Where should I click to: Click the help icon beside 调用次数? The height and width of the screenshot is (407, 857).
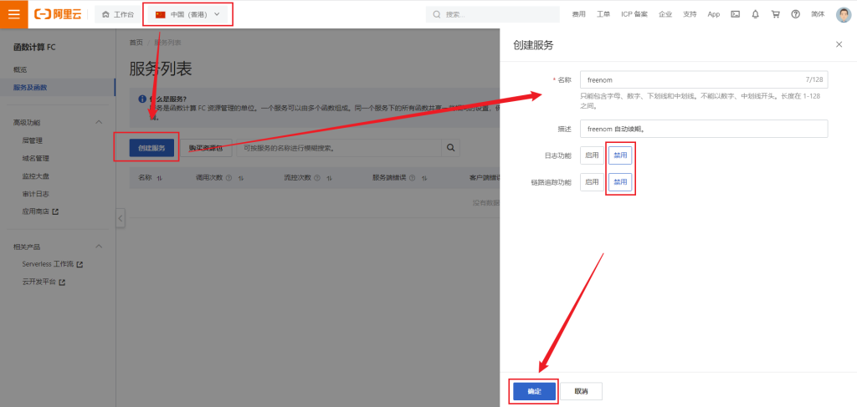point(228,178)
